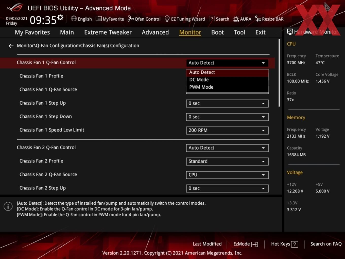Select the Monitor tab

[190, 32]
